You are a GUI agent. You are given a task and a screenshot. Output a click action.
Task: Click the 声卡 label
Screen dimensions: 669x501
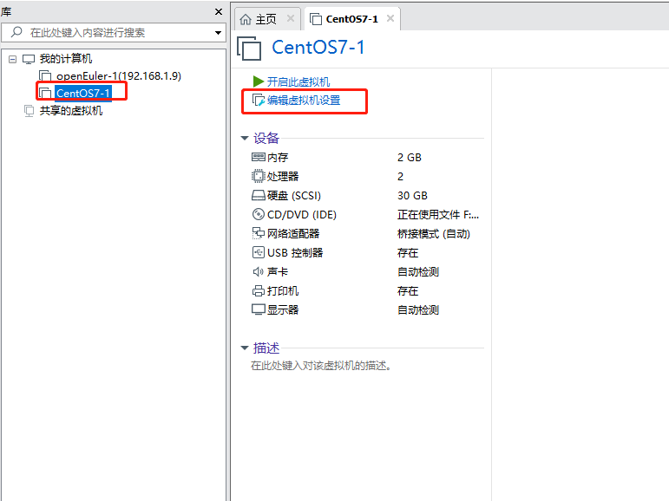click(x=278, y=271)
